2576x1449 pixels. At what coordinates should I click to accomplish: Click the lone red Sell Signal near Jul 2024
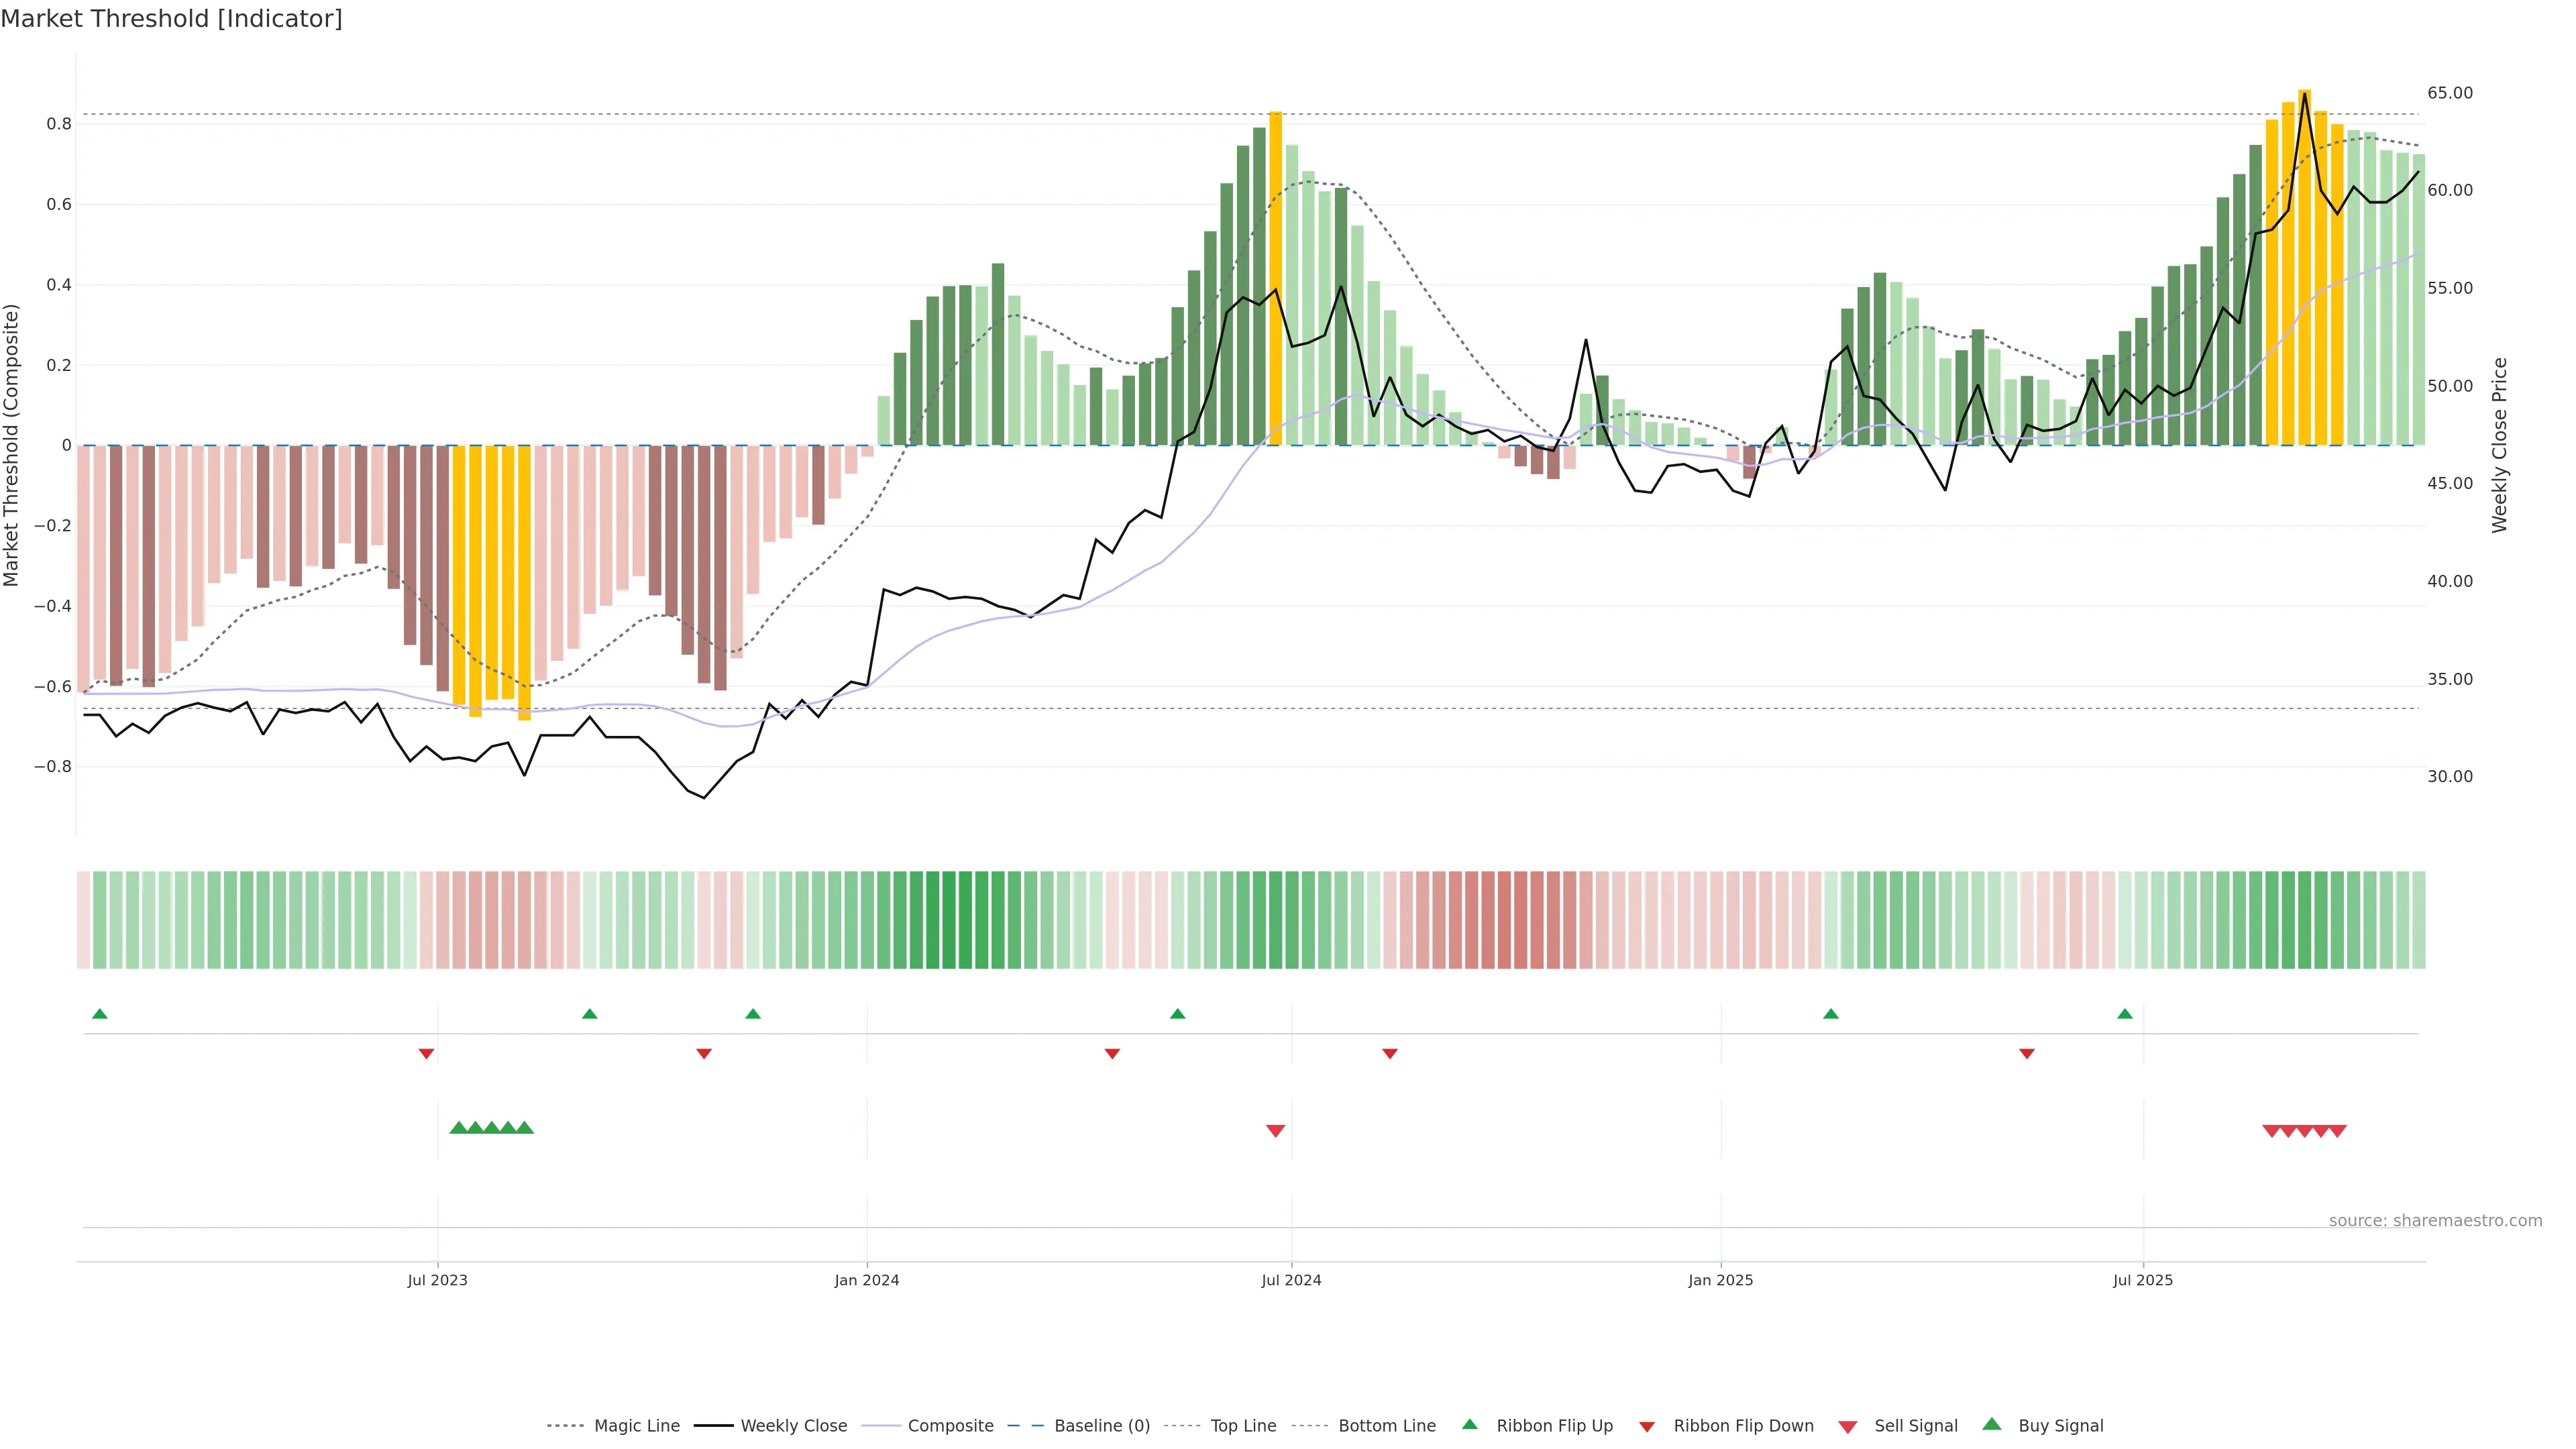pyautogui.click(x=1275, y=1131)
